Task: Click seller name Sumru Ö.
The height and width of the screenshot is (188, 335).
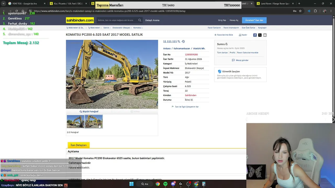Action: 222,44
